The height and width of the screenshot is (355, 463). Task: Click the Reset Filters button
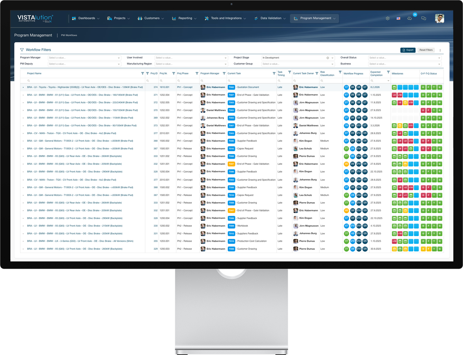click(426, 50)
